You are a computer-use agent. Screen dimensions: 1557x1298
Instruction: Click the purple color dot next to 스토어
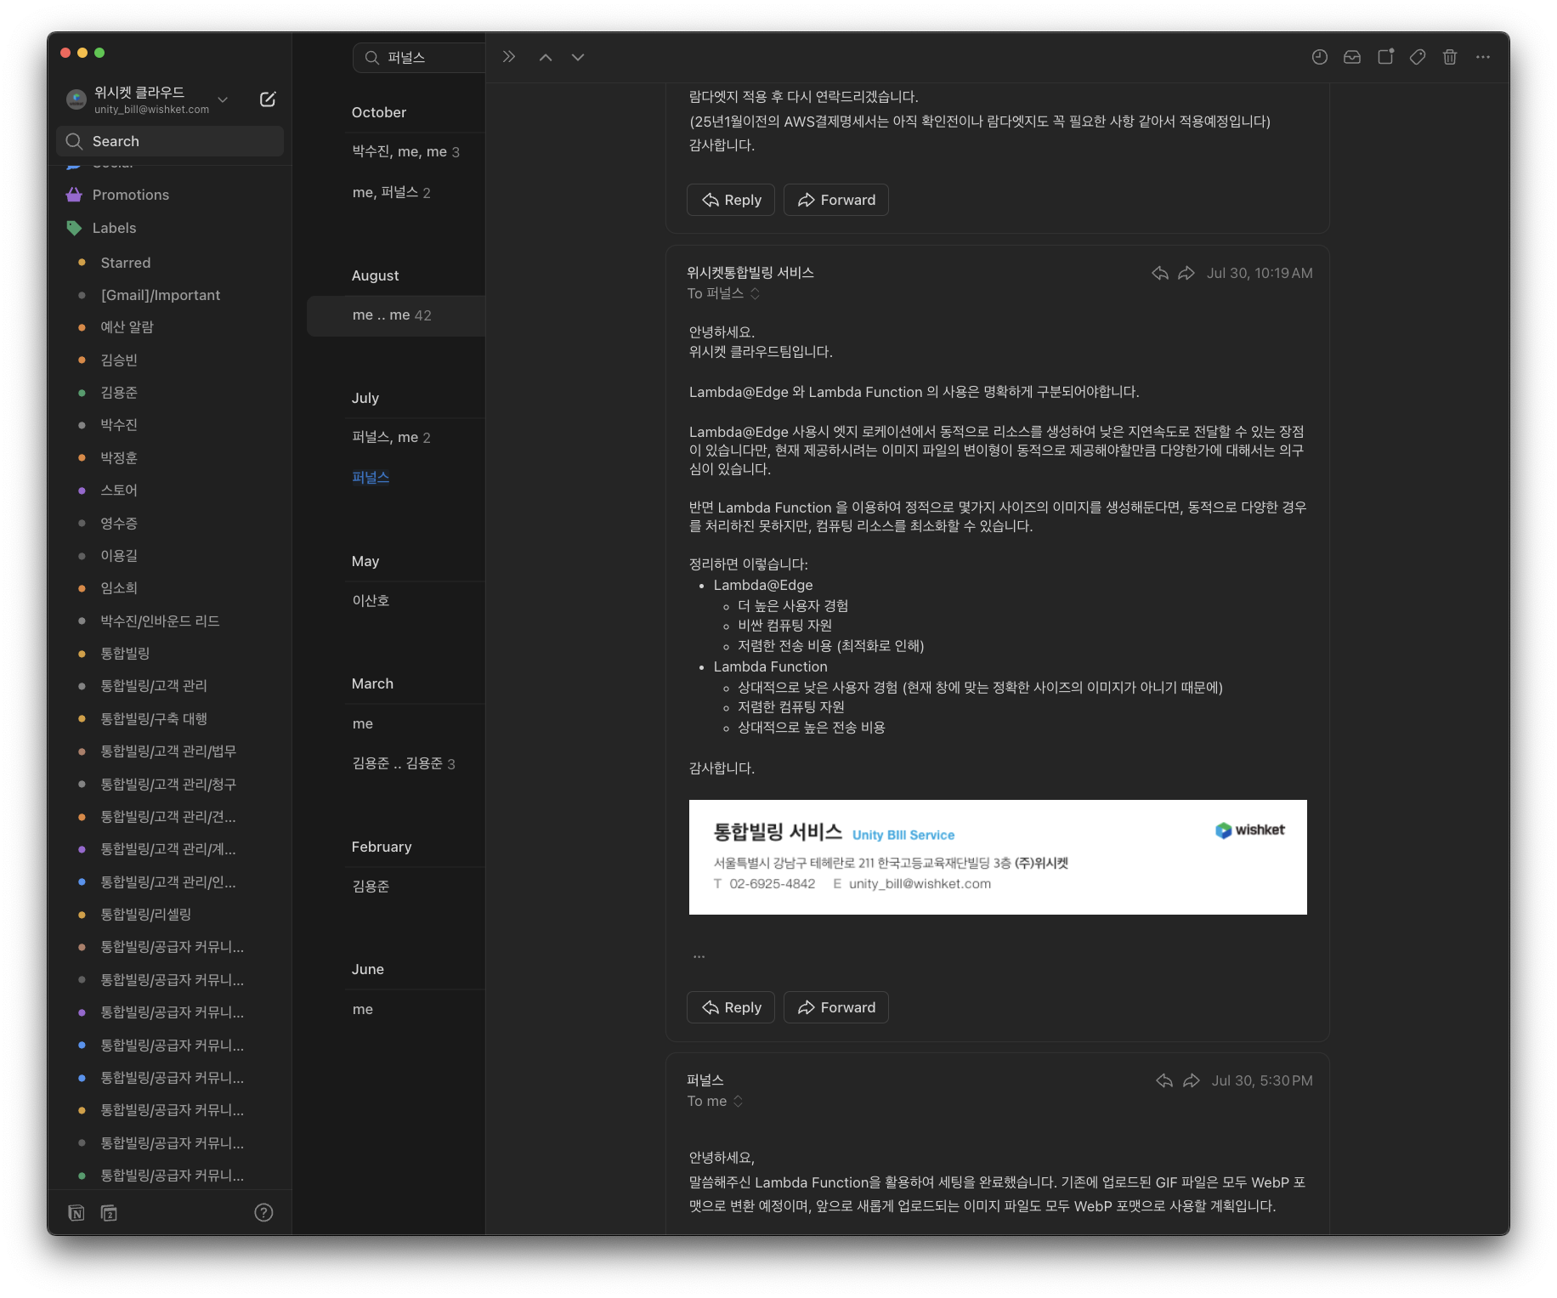(x=82, y=490)
